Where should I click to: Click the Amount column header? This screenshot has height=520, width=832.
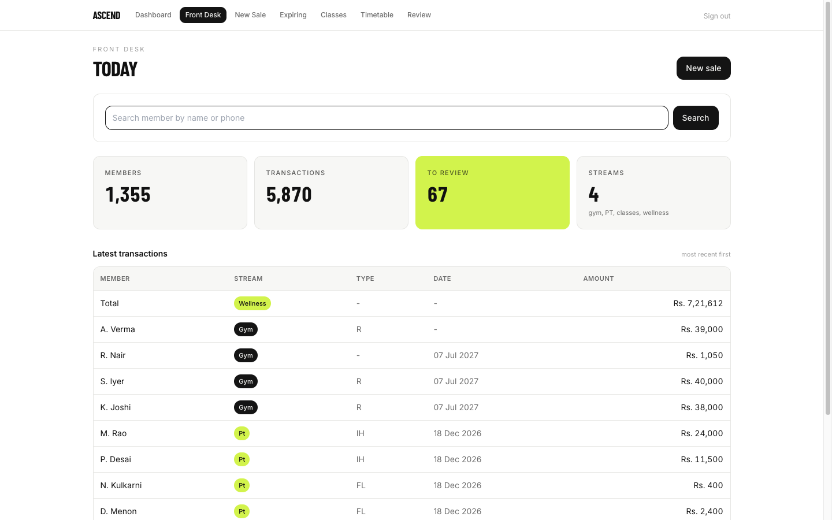[599, 278]
